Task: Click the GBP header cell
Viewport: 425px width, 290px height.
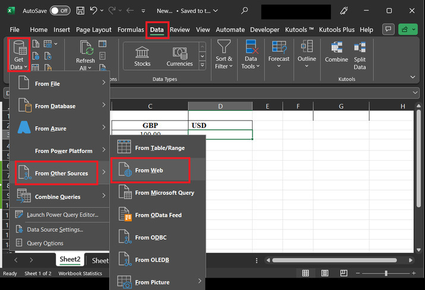Action: tap(150, 126)
